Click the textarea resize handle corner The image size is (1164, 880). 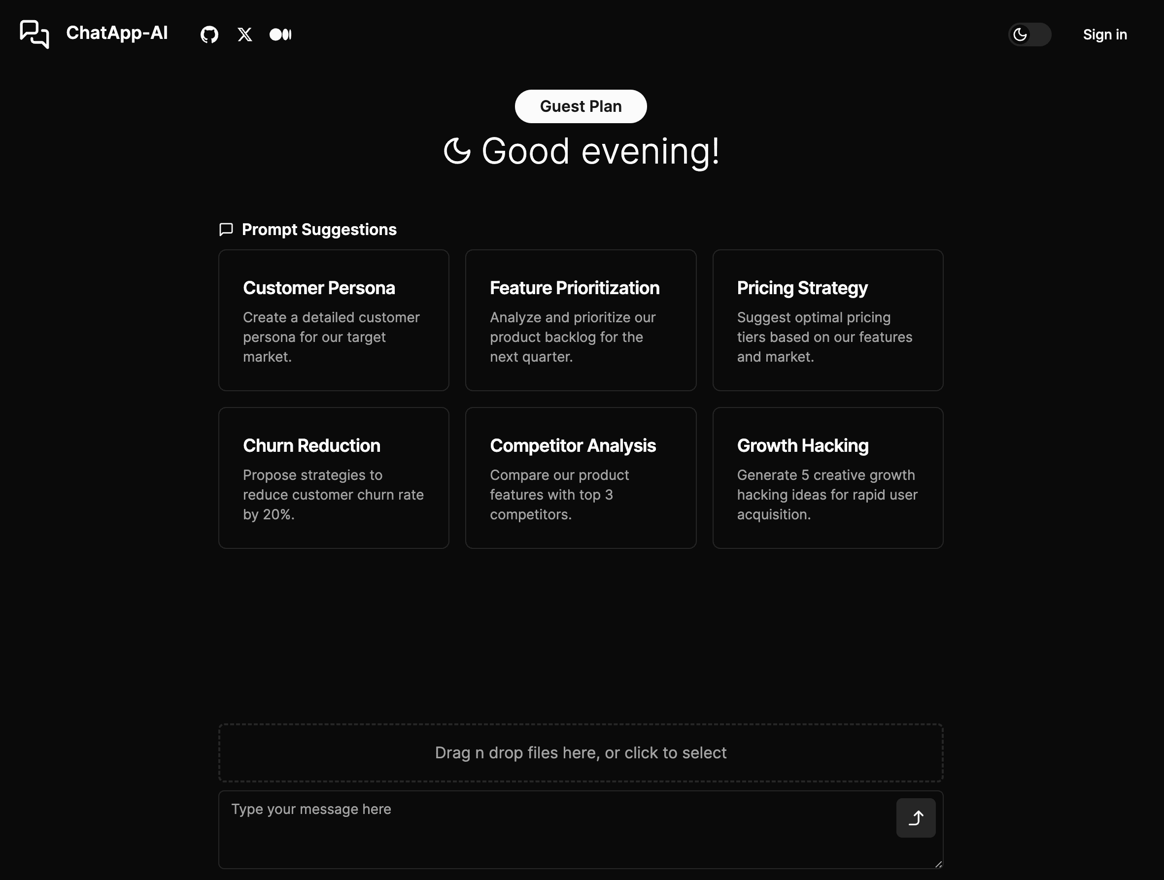[938, 864]
